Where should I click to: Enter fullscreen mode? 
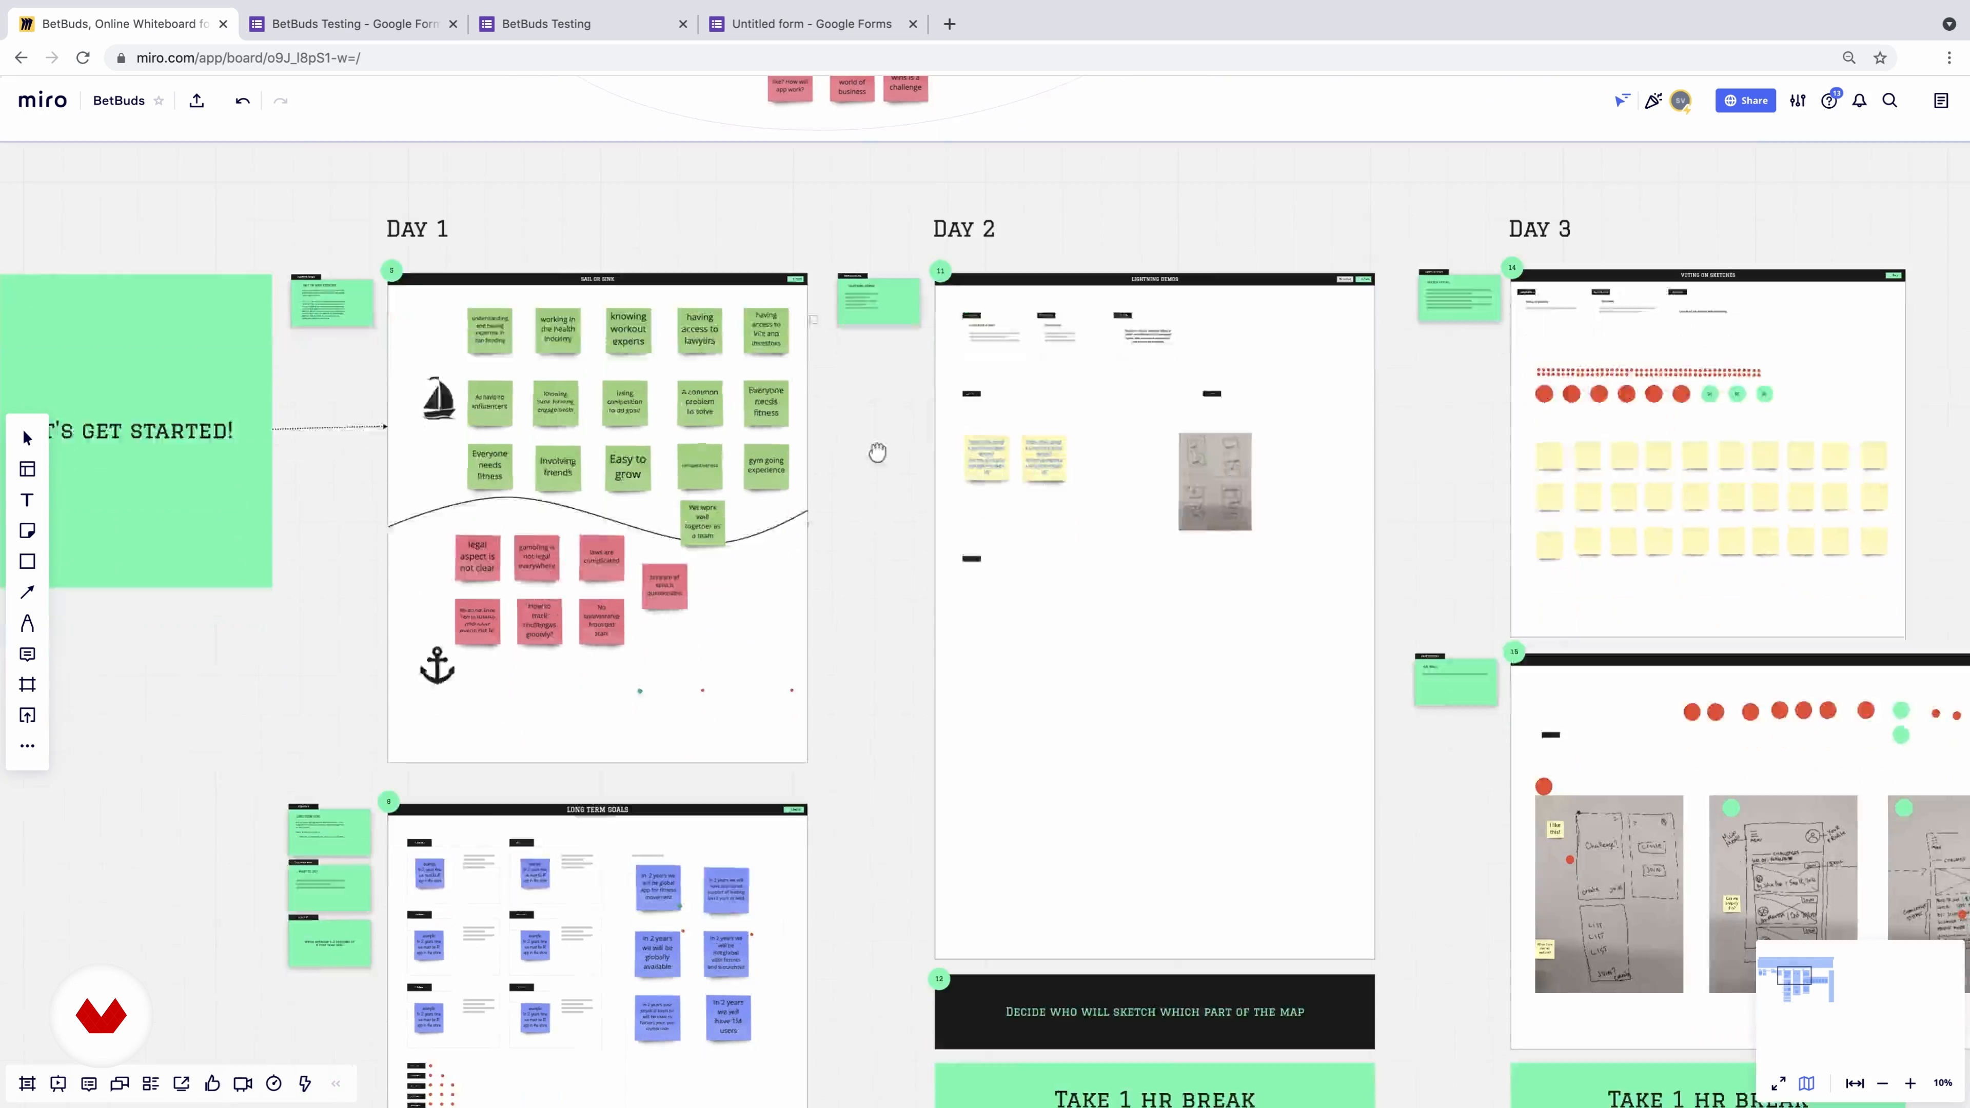point(1779,1083)
